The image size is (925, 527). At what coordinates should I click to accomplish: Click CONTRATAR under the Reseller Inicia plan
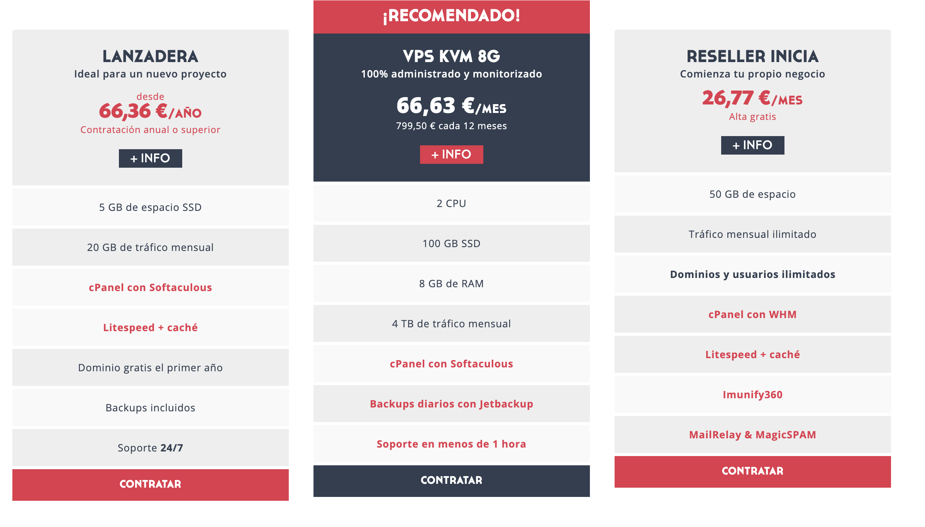(x=752, y=471)
